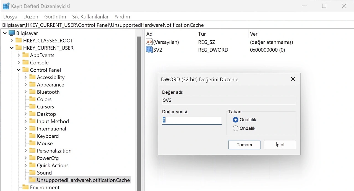Click the Environment folder icon
Viewport: 354px width, 191px height.
pos(25,187)
